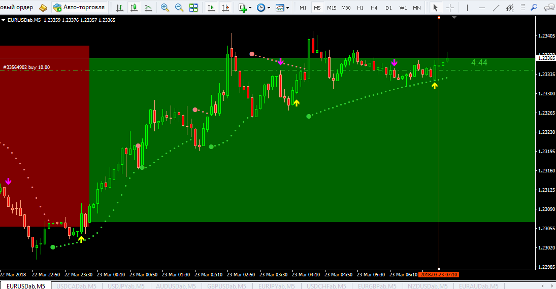Switch chart to bar chart style
Image resolution: width=556 pixels, height=289 pixels.
point(120,8)
